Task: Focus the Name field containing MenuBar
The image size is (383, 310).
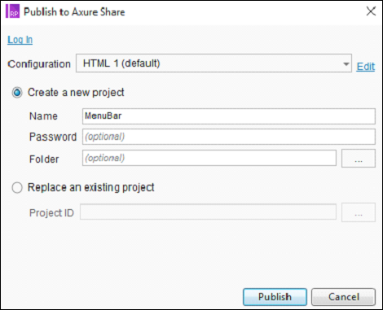Action: coord(229,116)
